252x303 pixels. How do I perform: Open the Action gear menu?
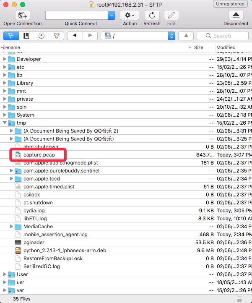(x=130, y=16)
